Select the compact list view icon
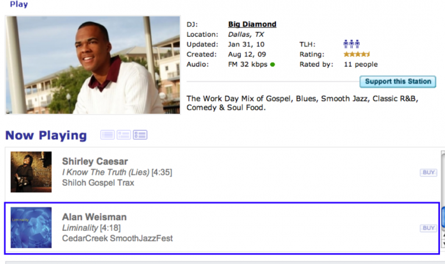Viewport: 445px width, 264px height. (x=107, y=135)
